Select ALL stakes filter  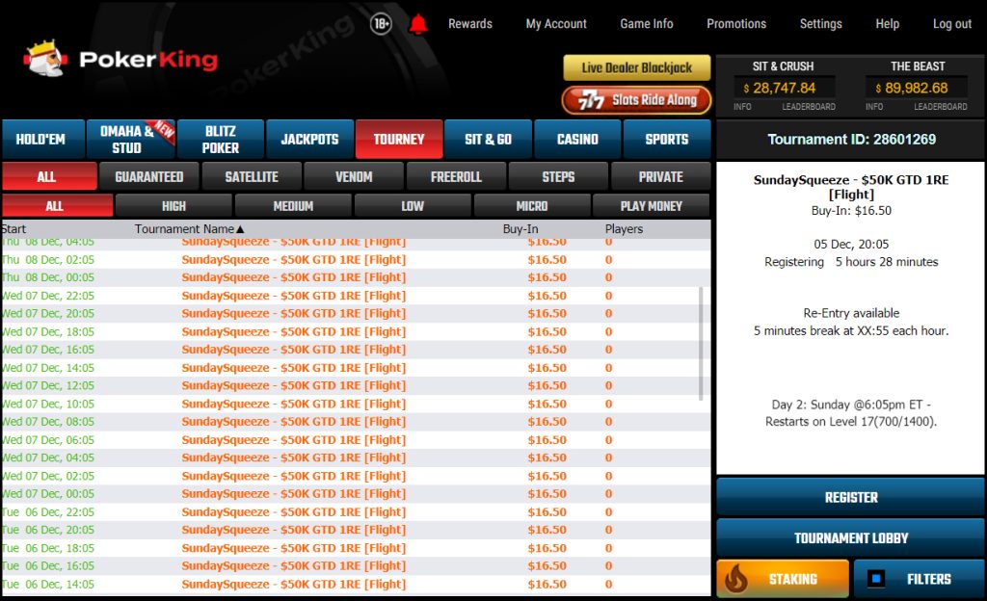[x=57, y=205]
